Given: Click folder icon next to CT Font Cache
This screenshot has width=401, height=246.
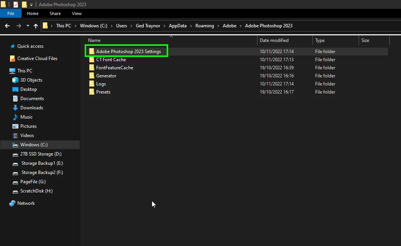Looking at the screenshot, I should (x=92, y=60).
